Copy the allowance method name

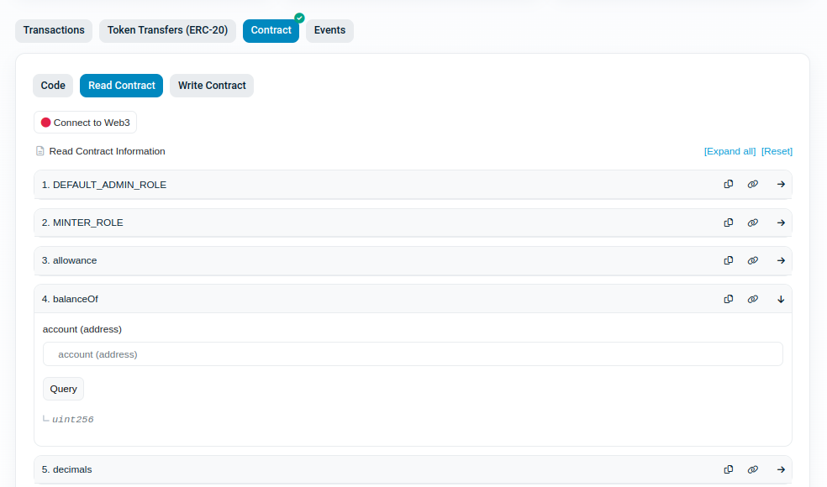[x=729, y=260]
